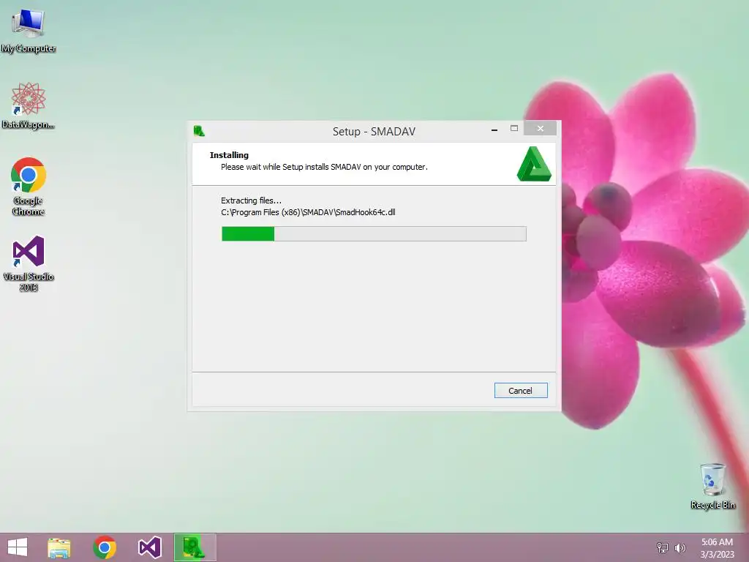
Task: Click the 'Extracting files...' status text
Action: coord(252,201)
